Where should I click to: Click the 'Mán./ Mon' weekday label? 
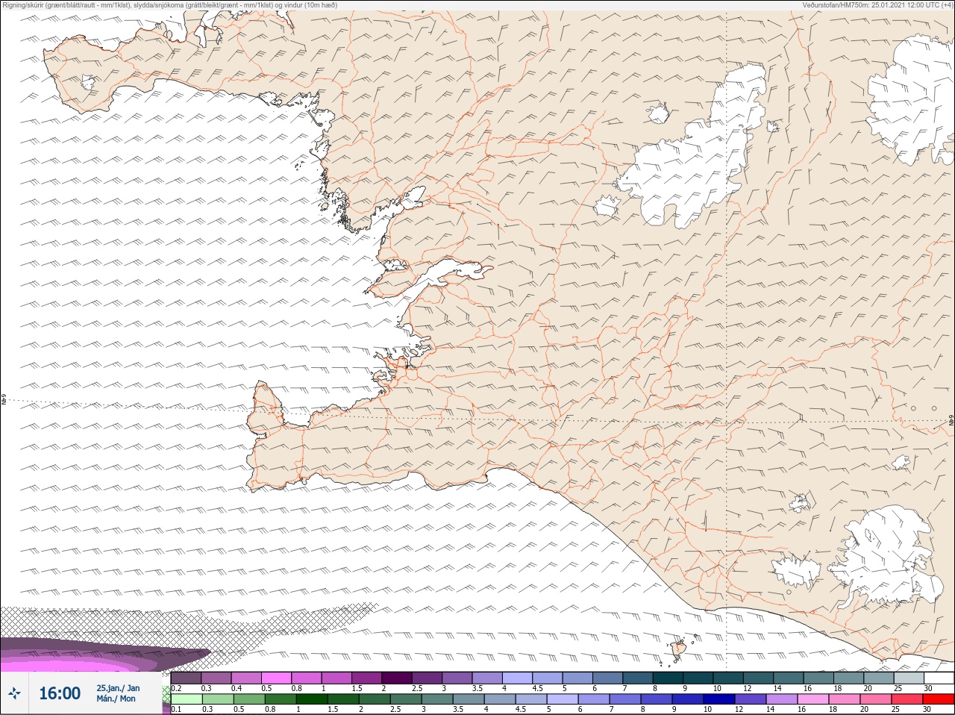click(116, 699)
